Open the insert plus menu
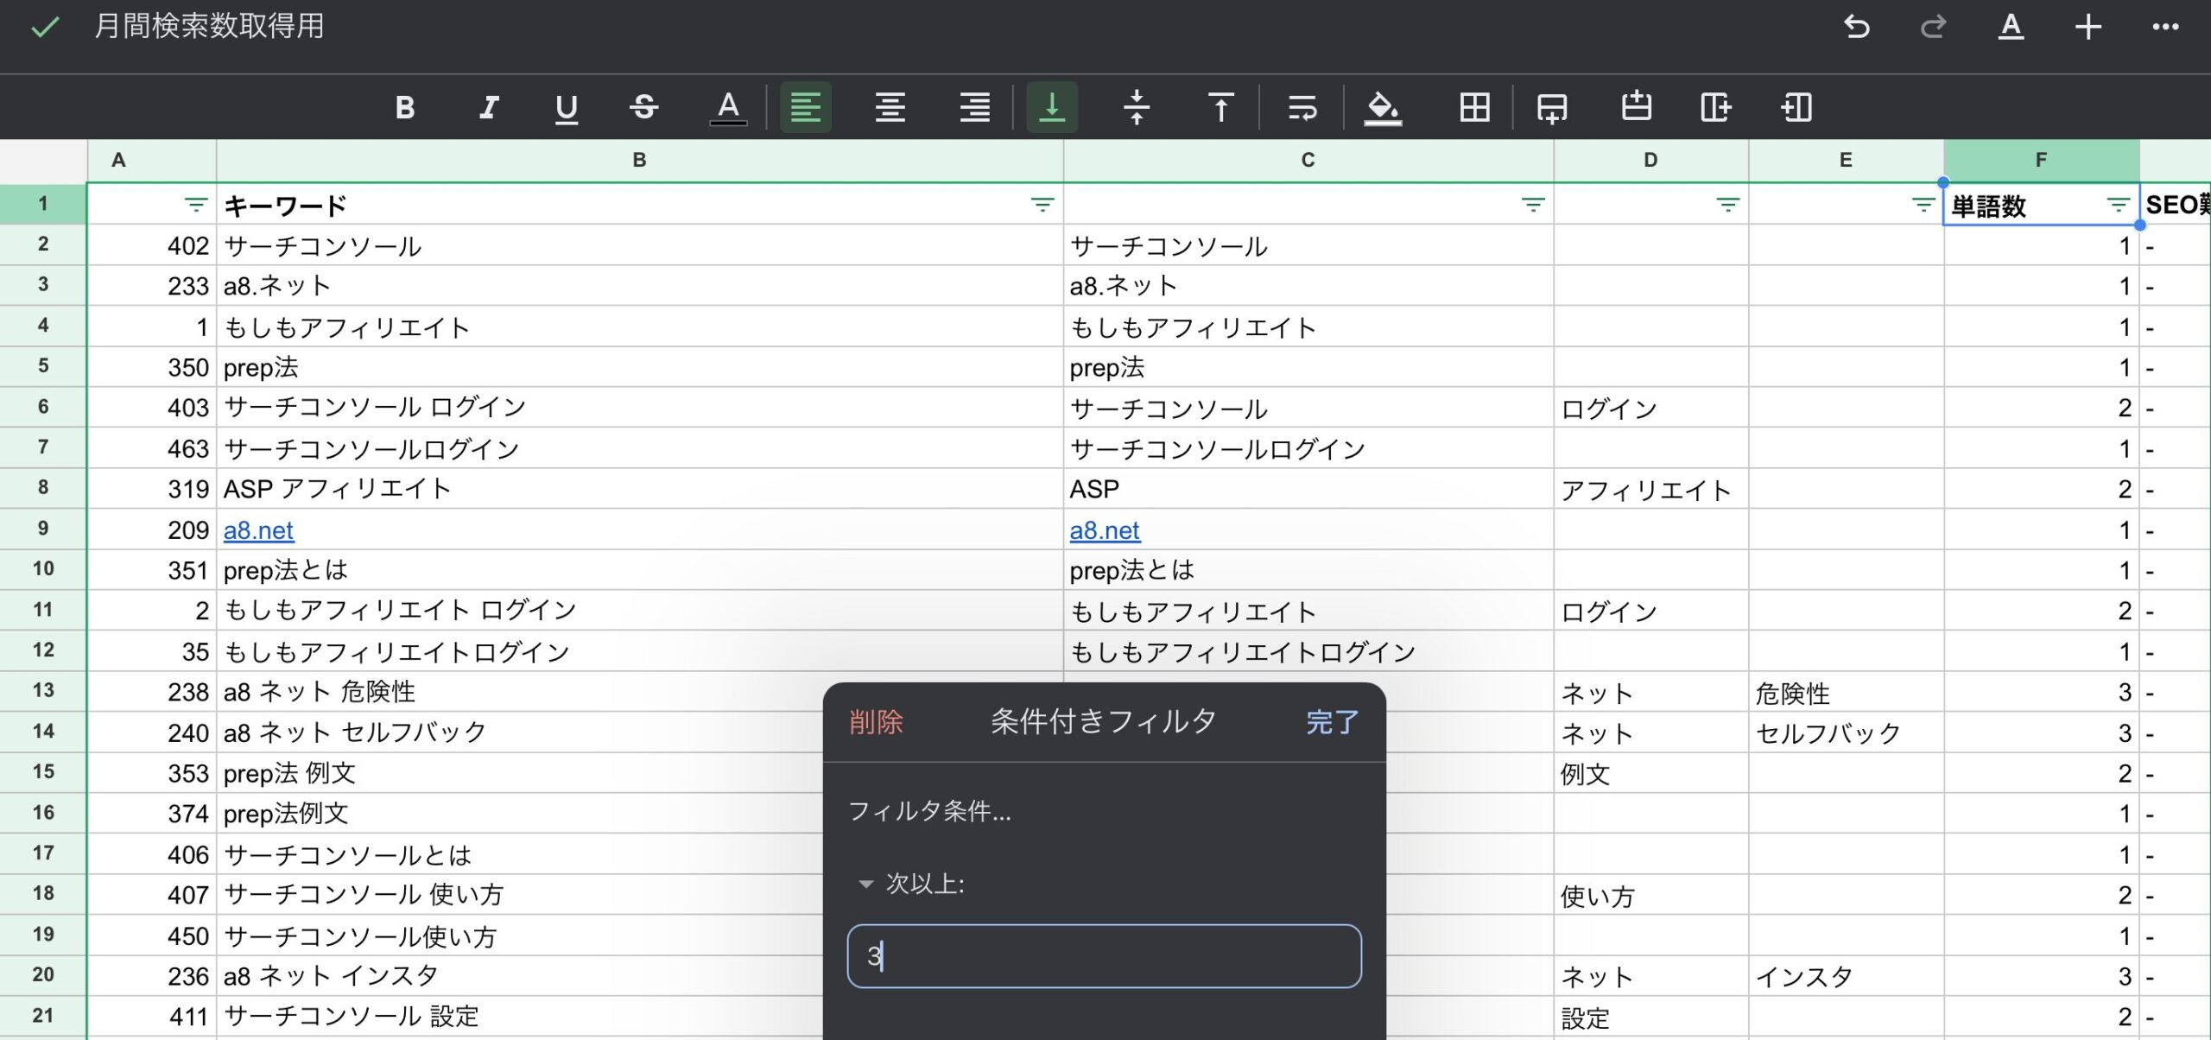 tap(2087, 27)
